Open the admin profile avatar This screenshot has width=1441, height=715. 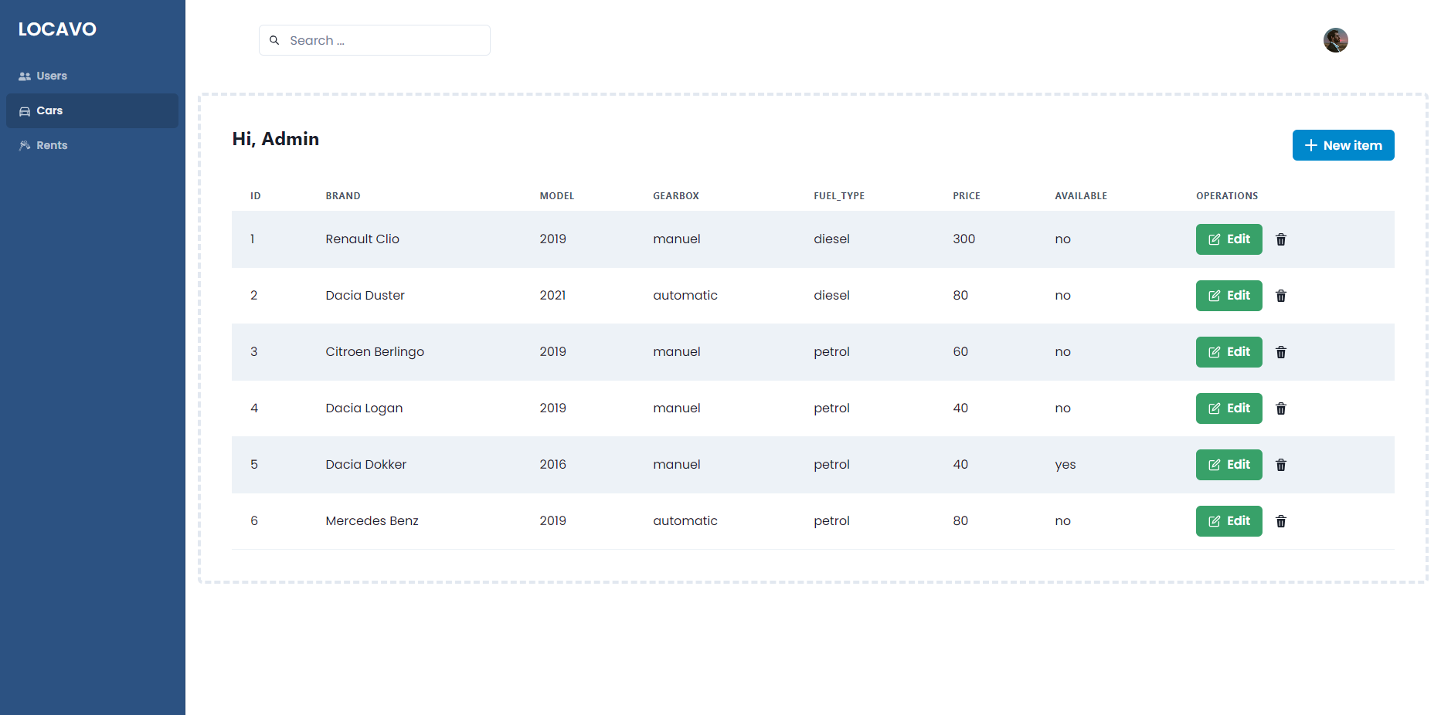[x=1335, y=40]
